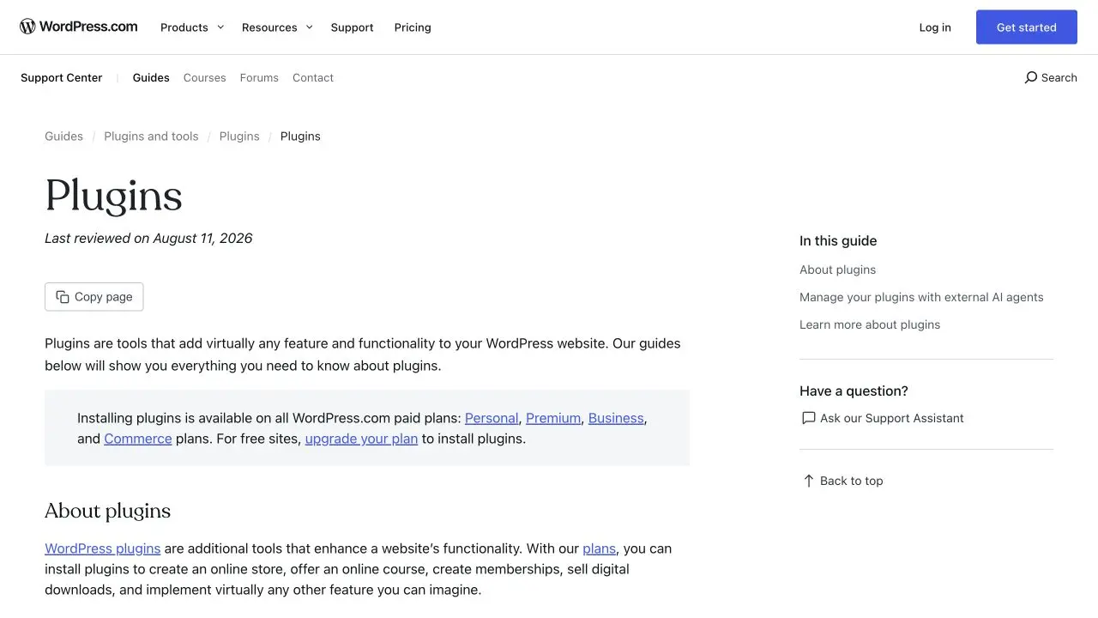Select the Contact tab
Viewport: 1098px width, 618px height.
(313, 77)
